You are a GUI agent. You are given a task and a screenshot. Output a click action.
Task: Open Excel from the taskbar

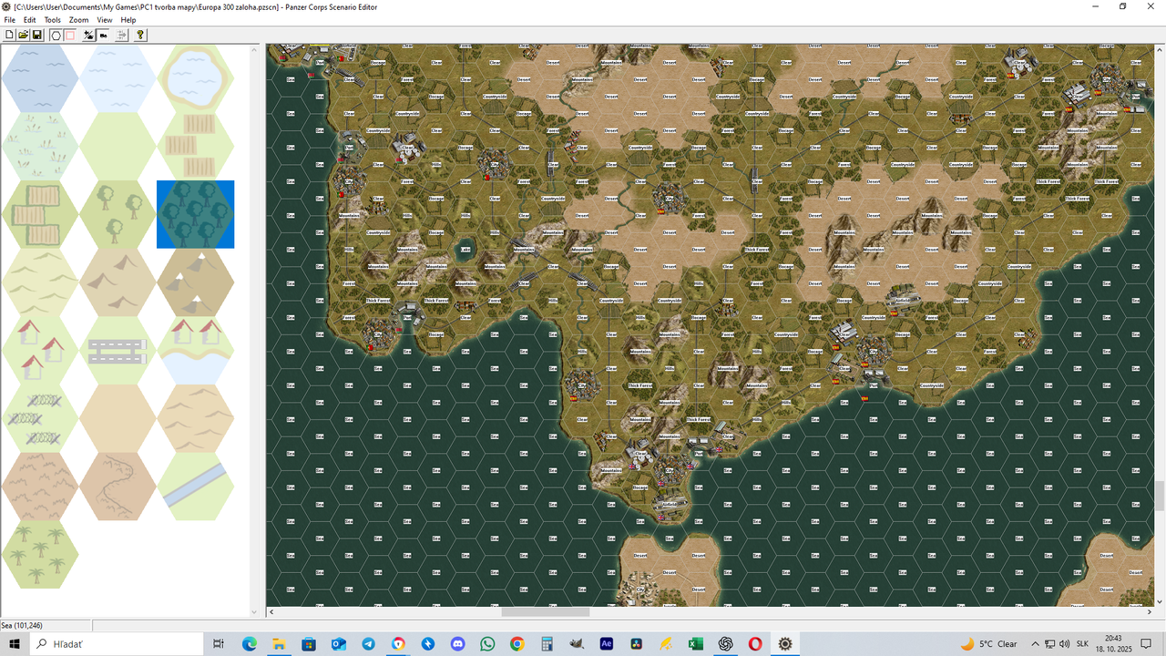click(x=695, y=643)
